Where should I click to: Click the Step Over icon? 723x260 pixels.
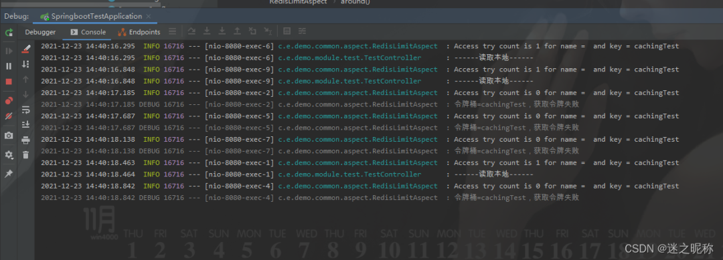pos(192,31)
